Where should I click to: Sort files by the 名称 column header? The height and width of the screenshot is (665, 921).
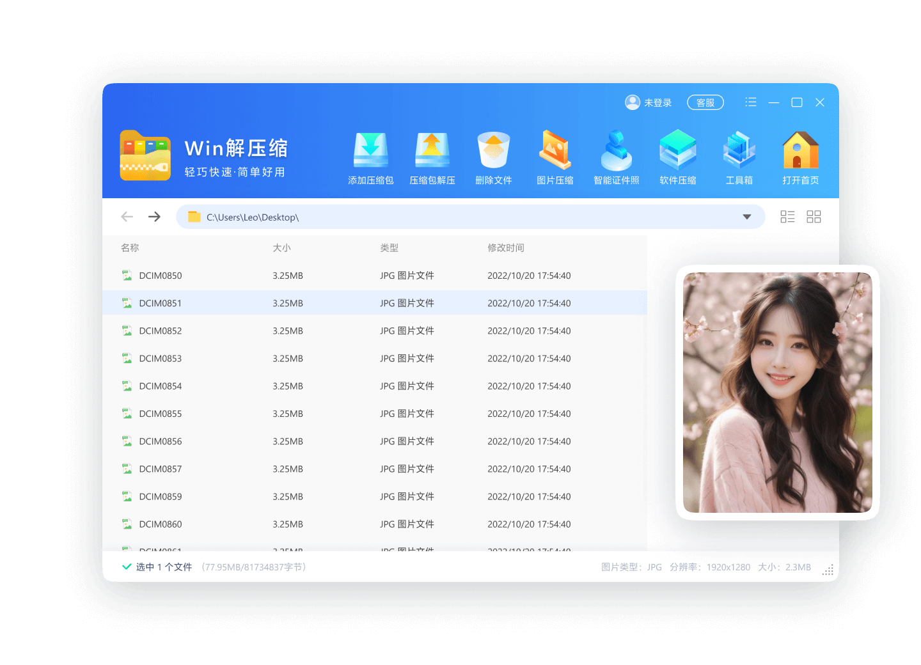point(130,247)
